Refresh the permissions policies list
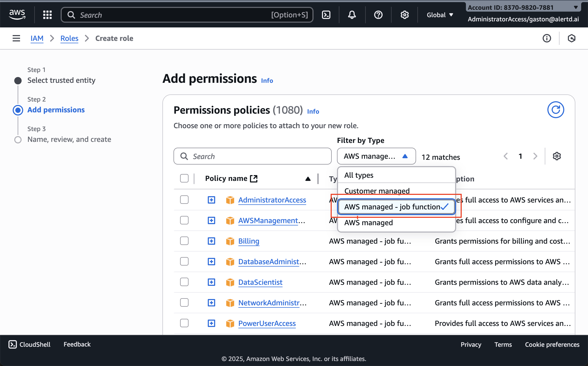The height and width of the screenshot is (366, 588). [x=556, y=109]
